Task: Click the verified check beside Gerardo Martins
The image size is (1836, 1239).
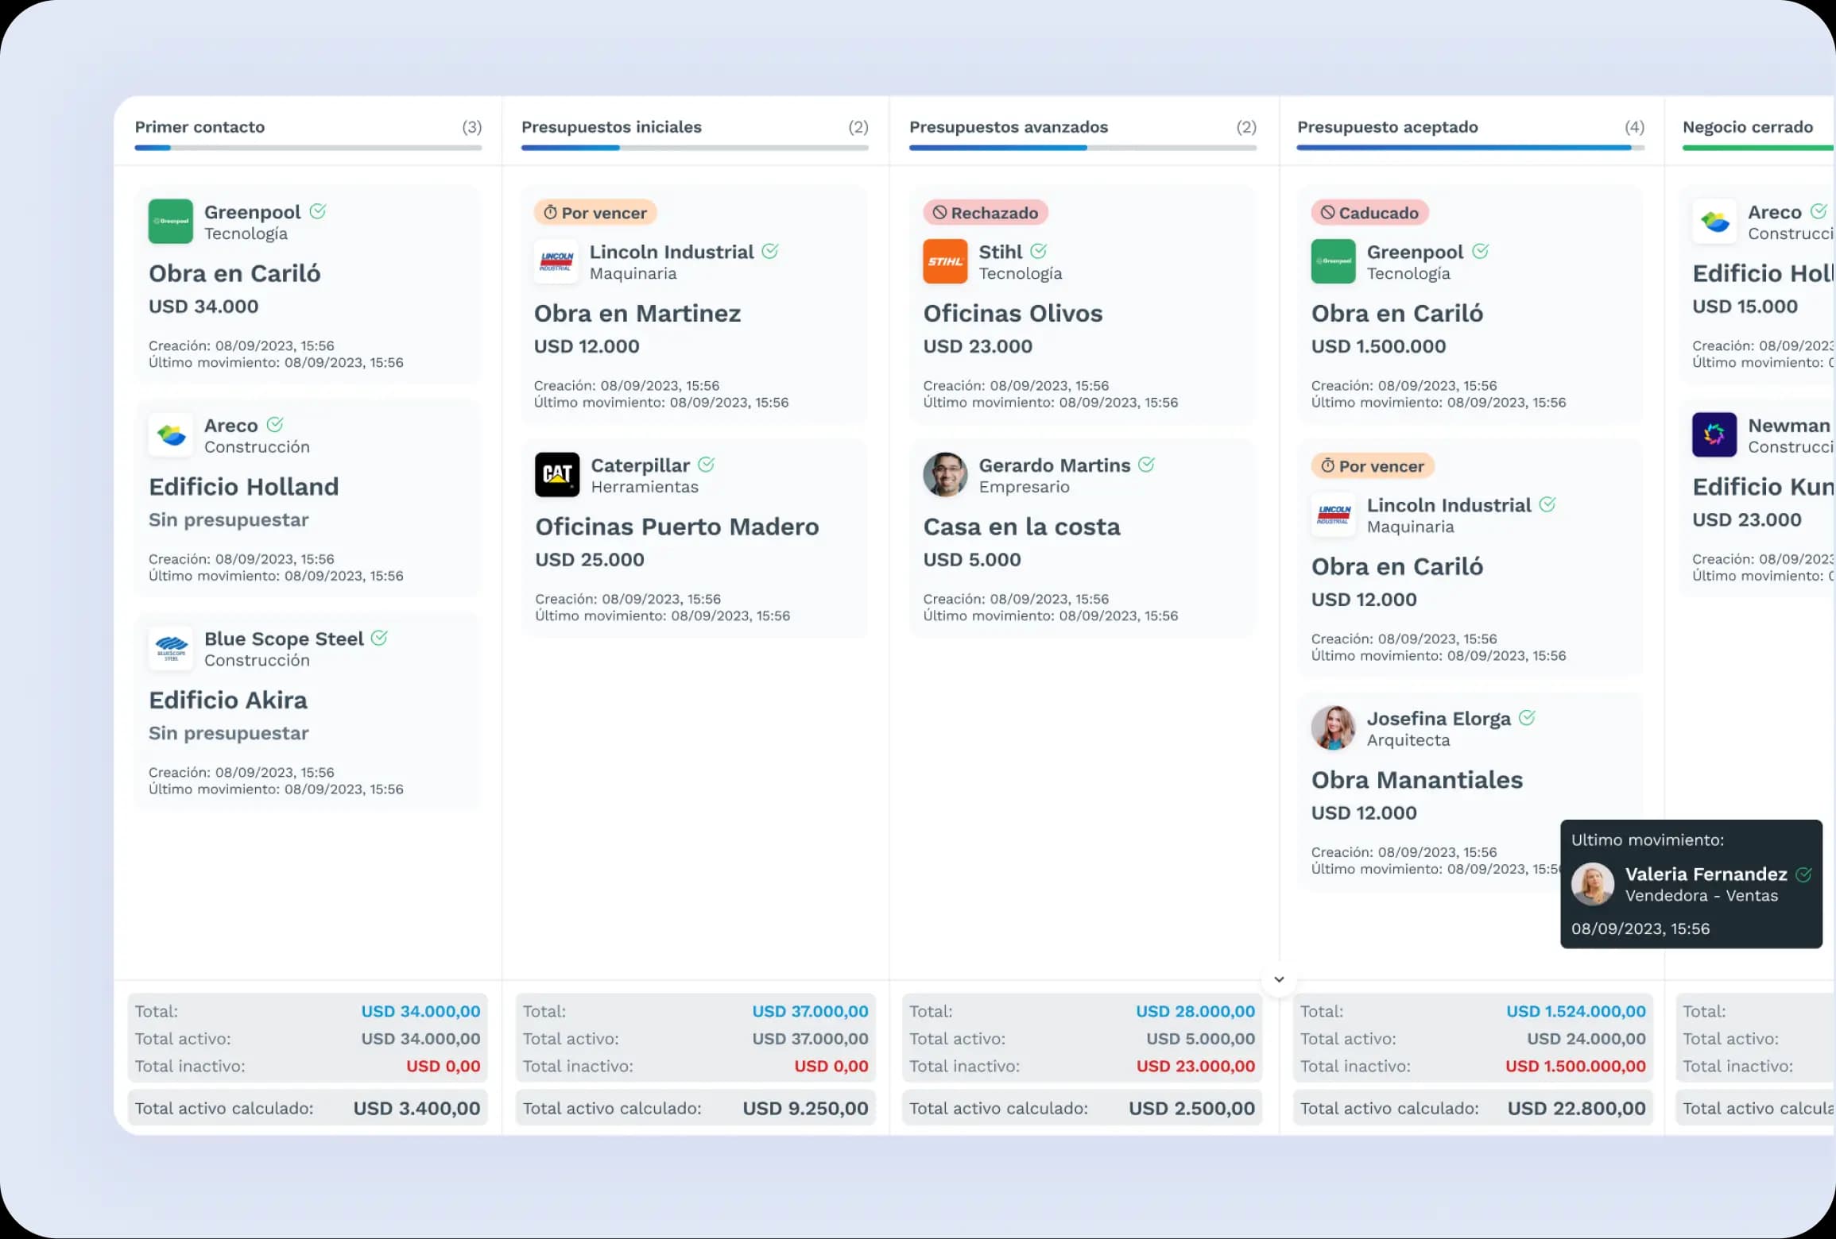Action: 1146,465
